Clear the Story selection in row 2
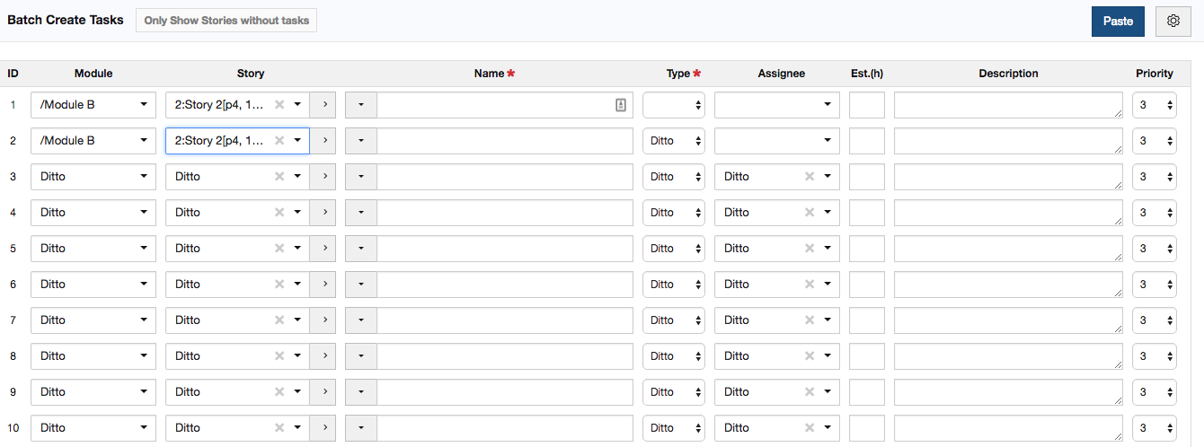 (279, 140)
